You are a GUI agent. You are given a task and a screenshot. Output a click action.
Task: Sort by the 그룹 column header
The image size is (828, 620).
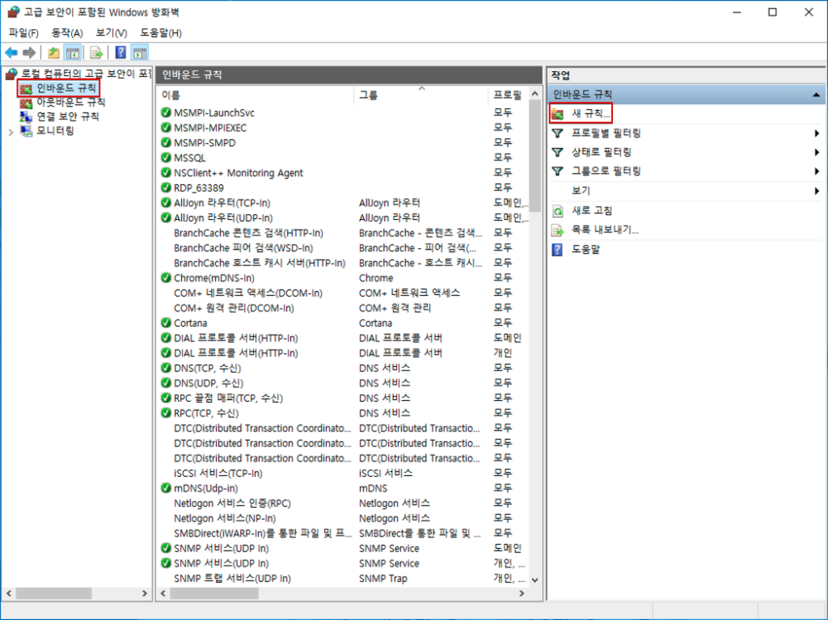420,95
